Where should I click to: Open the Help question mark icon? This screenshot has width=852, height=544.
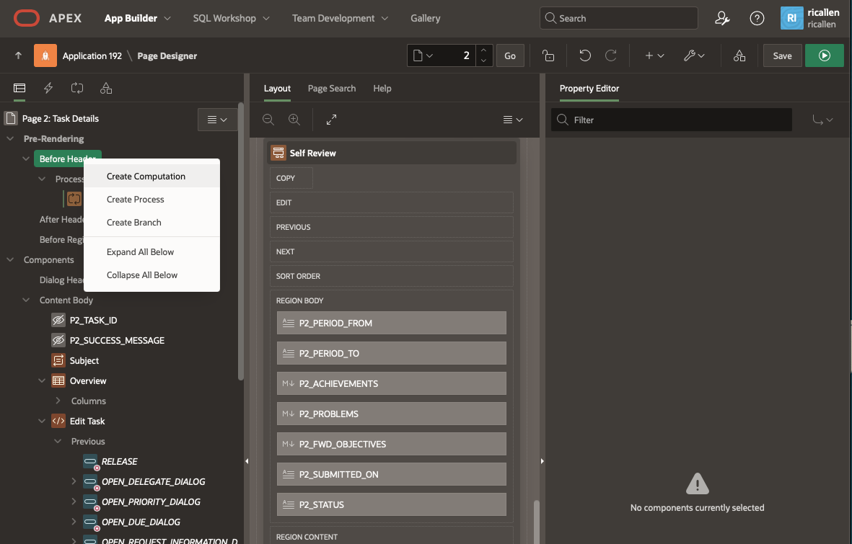[757, 19]
